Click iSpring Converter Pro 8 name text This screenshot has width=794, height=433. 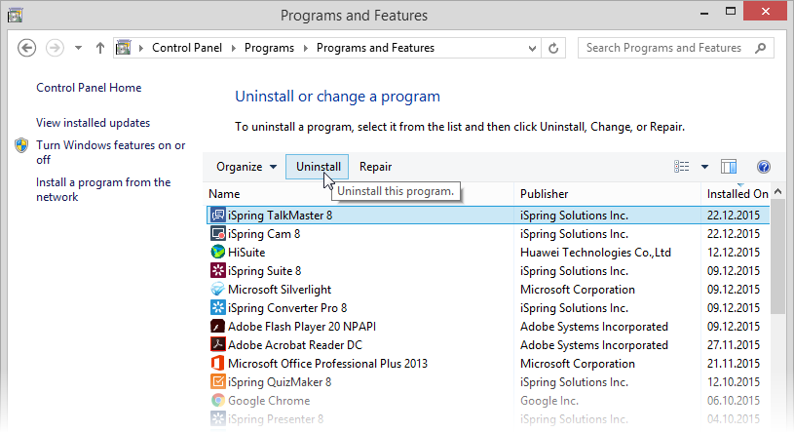pos(287,308)
